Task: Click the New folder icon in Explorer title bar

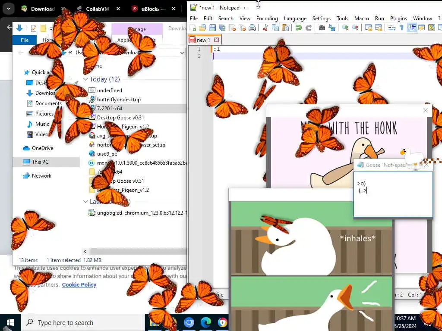Action: coord(43,28)
